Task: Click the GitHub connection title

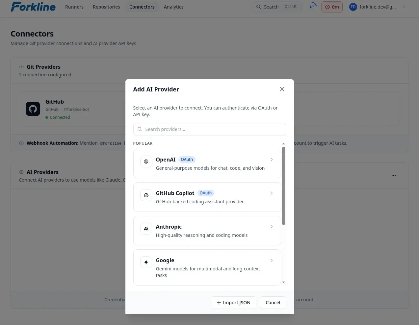Action: tap(55, 102)
